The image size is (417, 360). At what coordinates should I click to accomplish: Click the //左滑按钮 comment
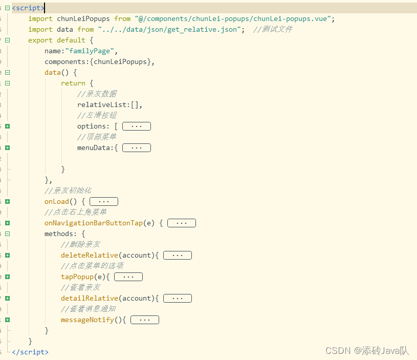tap(97, 115)
